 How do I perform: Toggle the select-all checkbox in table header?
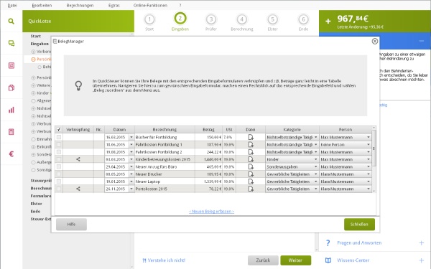click(x=59, y=130)
